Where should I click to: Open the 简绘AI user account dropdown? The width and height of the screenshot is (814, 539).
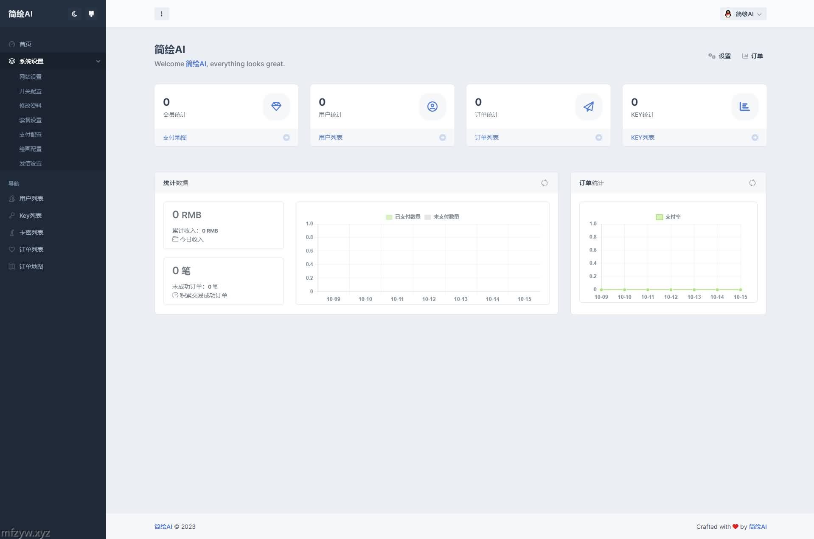pyautogui.click(x=743, y=14)
